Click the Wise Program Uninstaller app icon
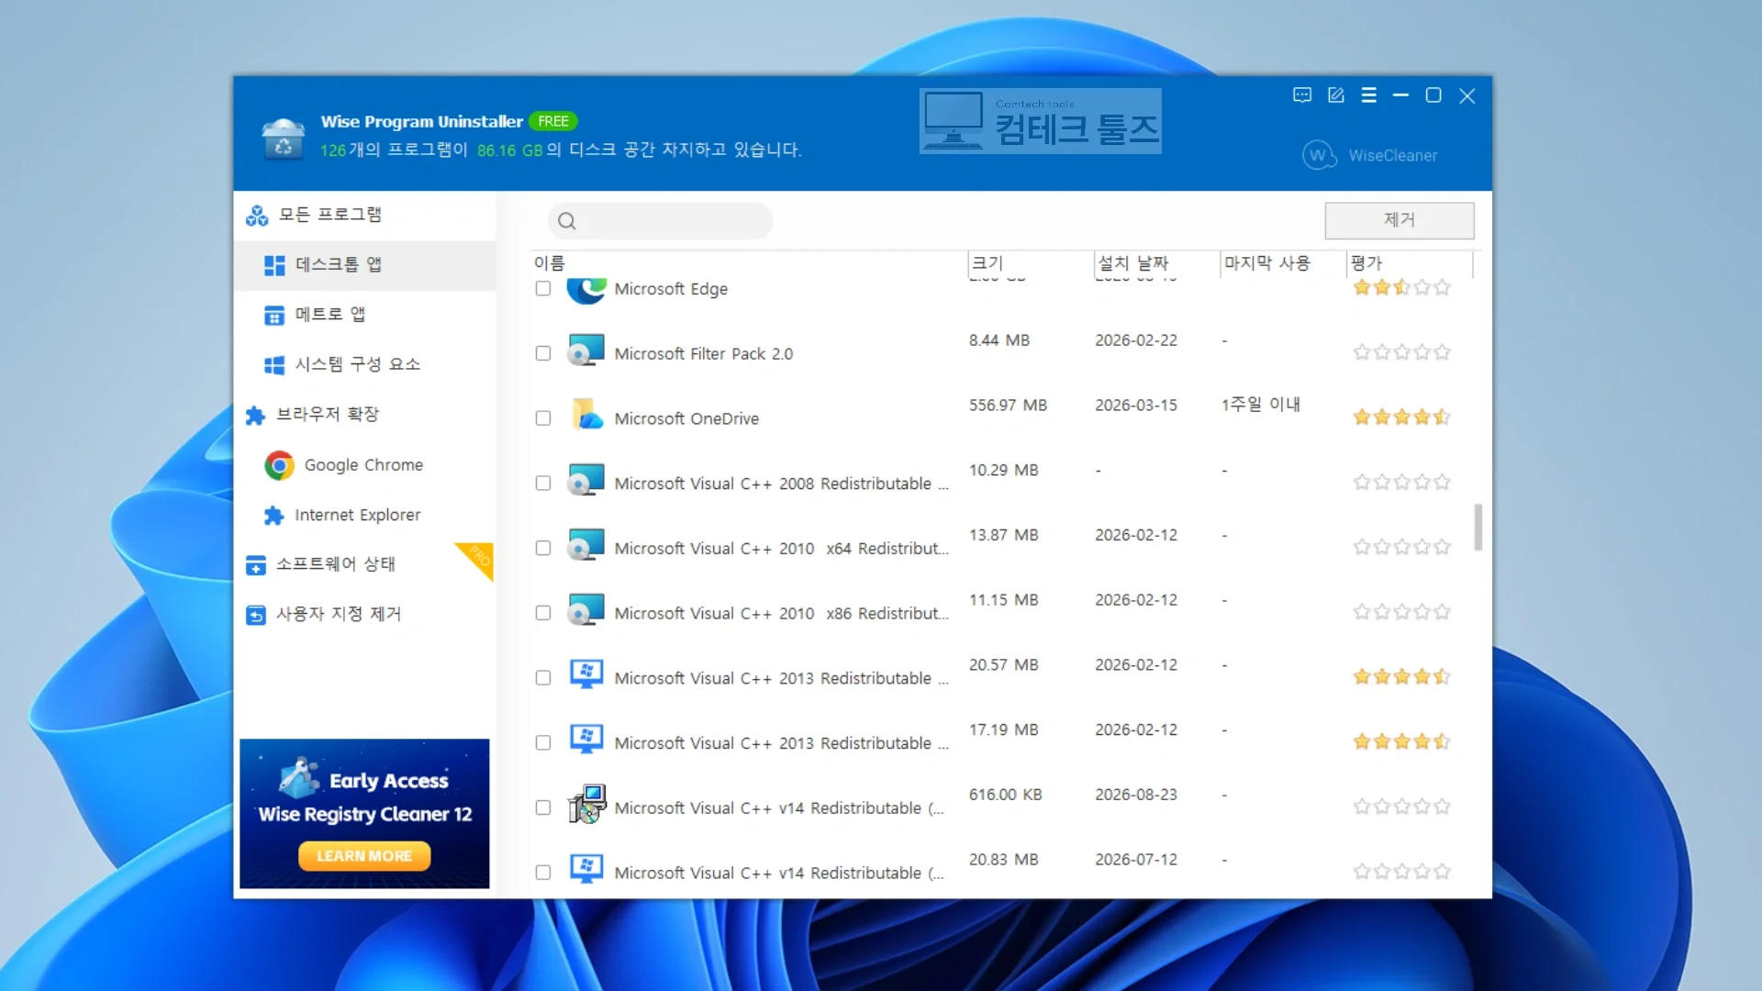1762x991 pixels. [283, 139]
